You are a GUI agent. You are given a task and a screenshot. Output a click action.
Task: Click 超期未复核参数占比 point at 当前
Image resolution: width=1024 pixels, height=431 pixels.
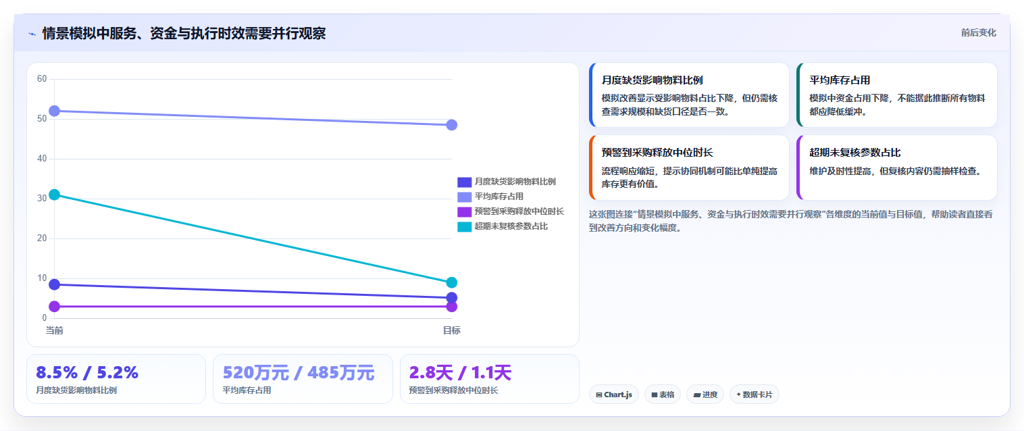(x=55, y=195)
